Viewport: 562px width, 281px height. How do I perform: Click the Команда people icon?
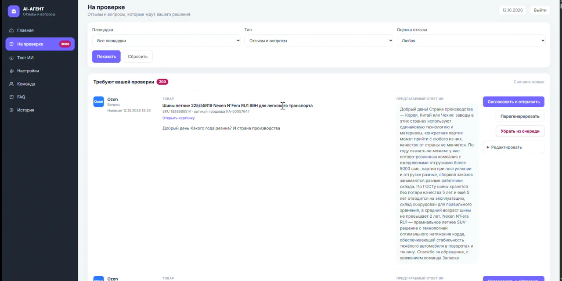[x=11, y=84]
